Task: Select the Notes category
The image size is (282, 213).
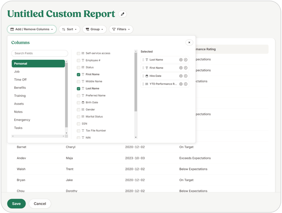Action: [x=38, y=112]
